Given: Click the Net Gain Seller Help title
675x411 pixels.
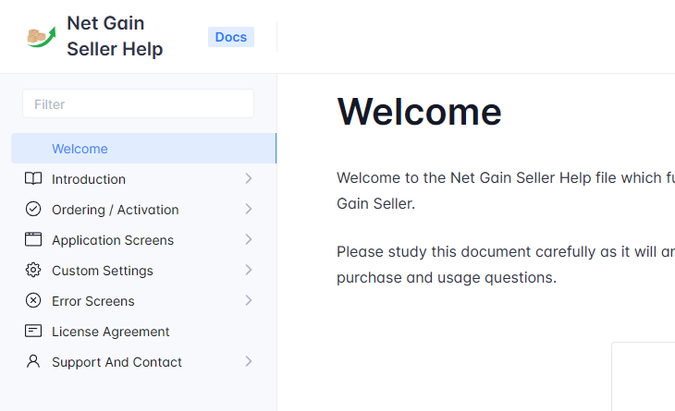Looking at the screenshot, I should 115,36.
